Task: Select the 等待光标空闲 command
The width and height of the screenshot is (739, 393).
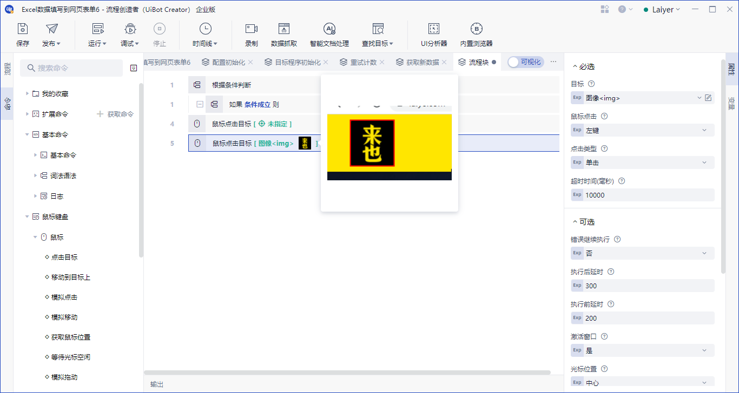Action: [x=71, y=357]
